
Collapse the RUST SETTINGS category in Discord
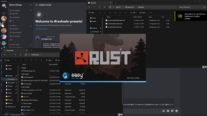tap(14, 45)
